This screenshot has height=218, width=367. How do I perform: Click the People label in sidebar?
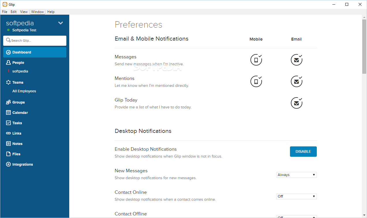pyautogui.click(x=18, y=63)
